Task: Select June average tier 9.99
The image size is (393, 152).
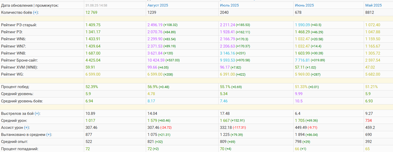Action: [299, 94]
